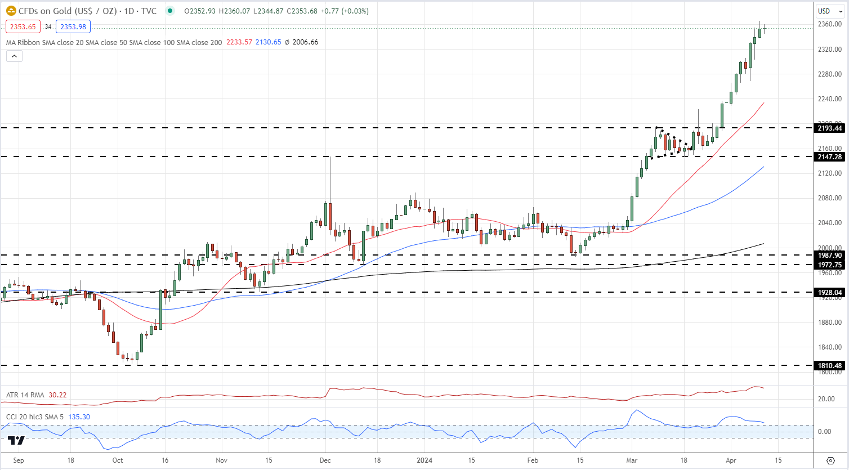Click the Dec label on time axis

point(325,460)
